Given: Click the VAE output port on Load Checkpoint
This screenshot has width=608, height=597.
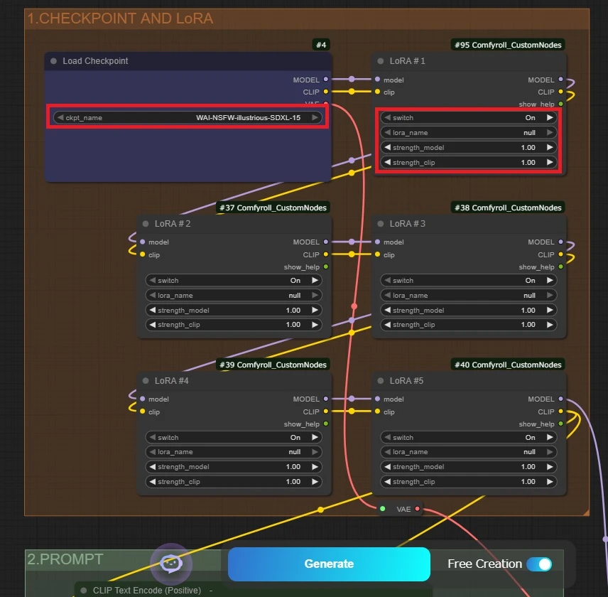Looking at the screenshot, I should 326,103.
